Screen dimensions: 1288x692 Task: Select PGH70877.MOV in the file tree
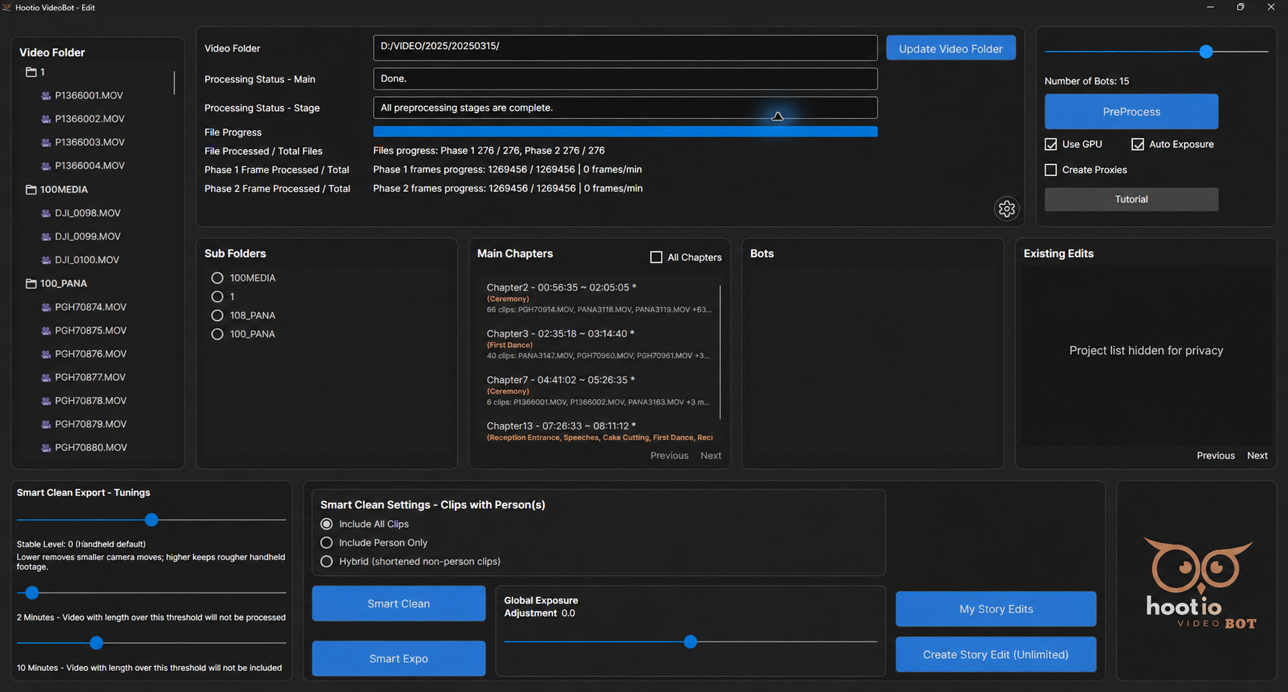point(90,377)
